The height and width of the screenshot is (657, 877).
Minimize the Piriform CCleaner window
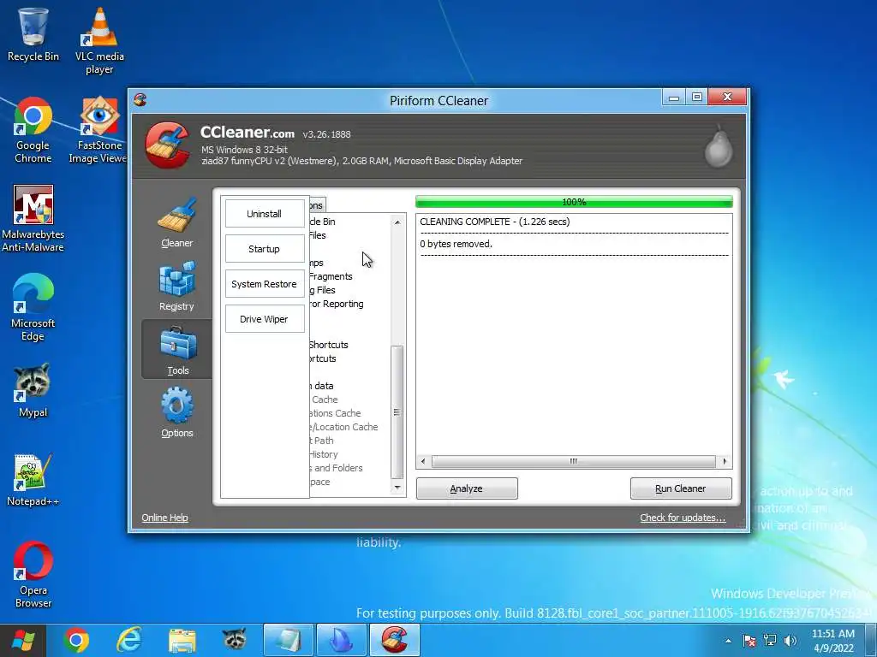pyautogui.click(x=674, y=98)
